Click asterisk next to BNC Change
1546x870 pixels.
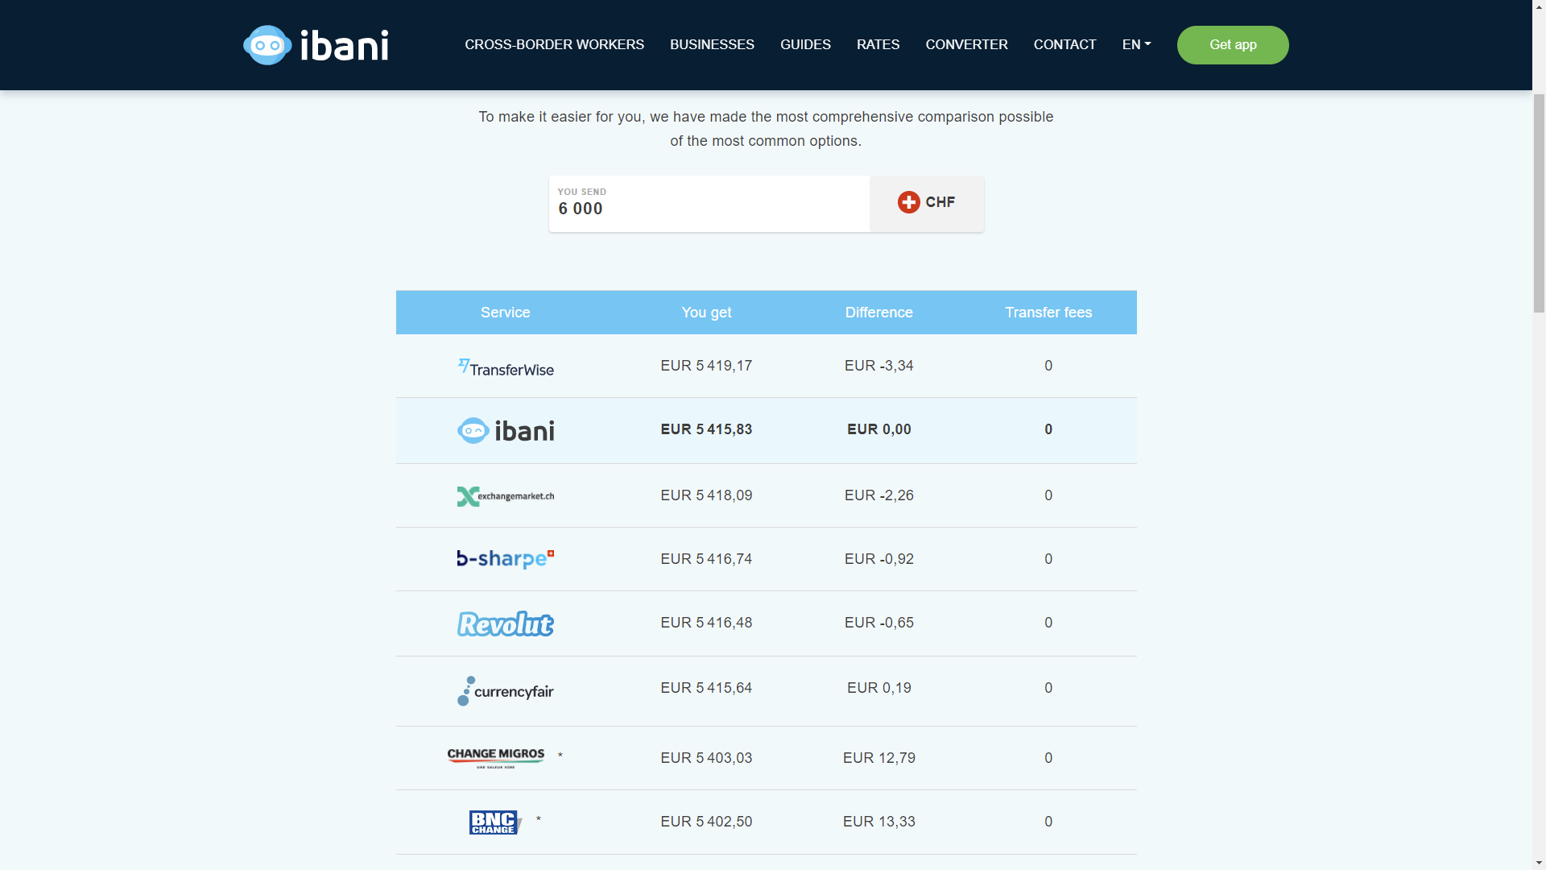[538, 820]
